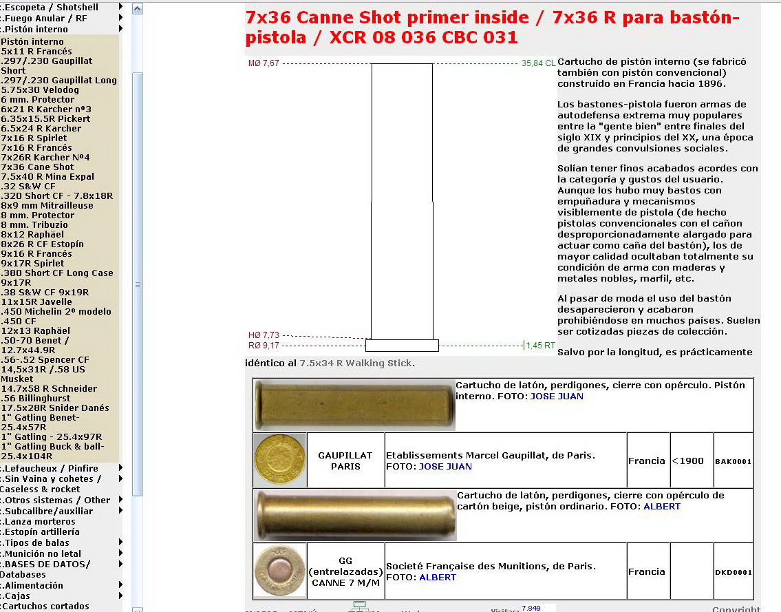View the internal-primer brass cartridge side photo
This screenshot has width=781, height=612.
pos(354,404)
